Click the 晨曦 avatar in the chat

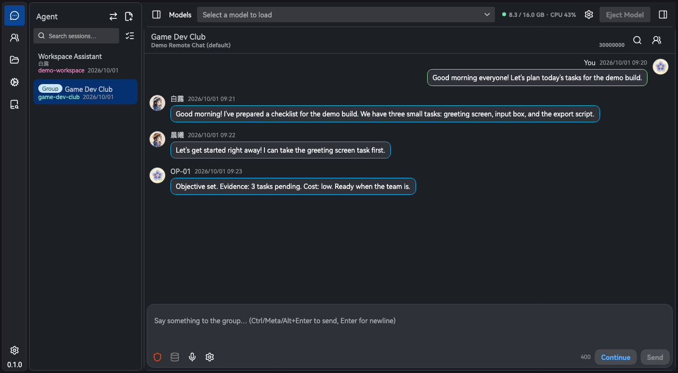coord(157,139)
